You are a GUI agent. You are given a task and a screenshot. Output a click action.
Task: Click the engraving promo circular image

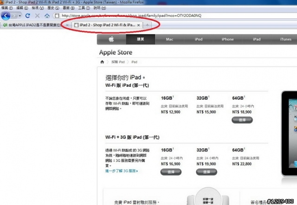click(208, 197)
